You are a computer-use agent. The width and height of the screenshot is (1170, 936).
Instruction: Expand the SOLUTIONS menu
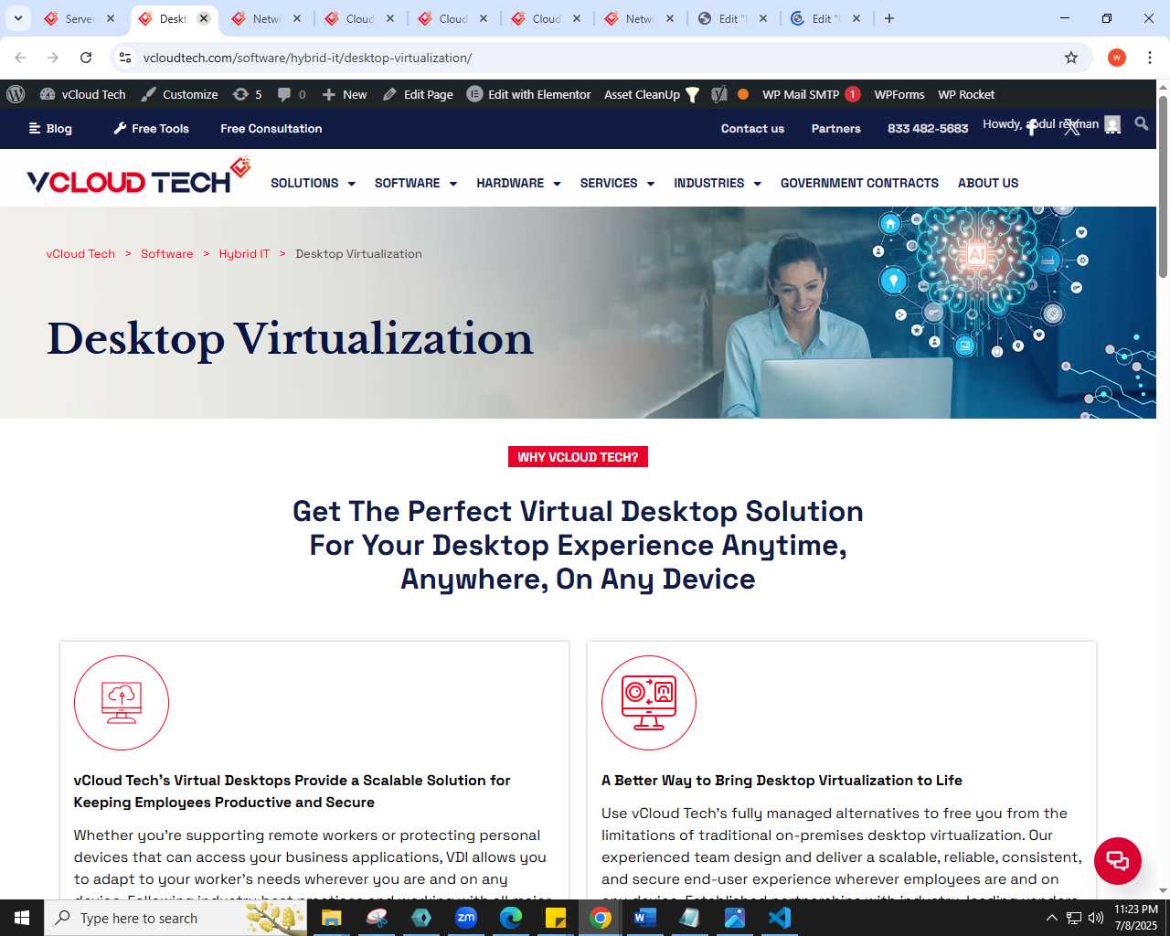click(x=313, y=183)
